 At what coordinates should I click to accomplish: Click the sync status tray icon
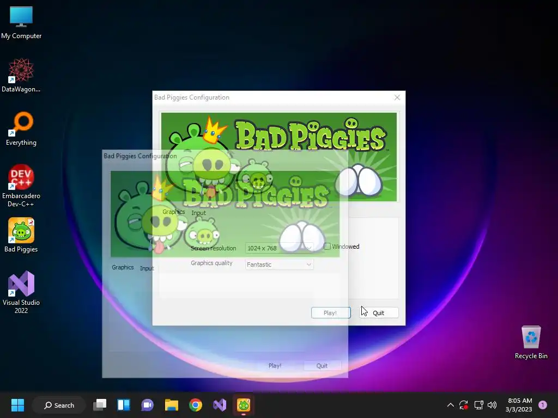pyautogui.click(x=464, y=405)
